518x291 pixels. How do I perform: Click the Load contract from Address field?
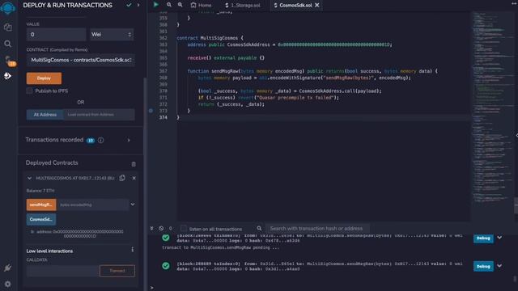click(99, 115)
